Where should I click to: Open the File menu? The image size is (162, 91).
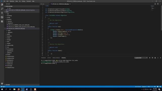(4, 1)
